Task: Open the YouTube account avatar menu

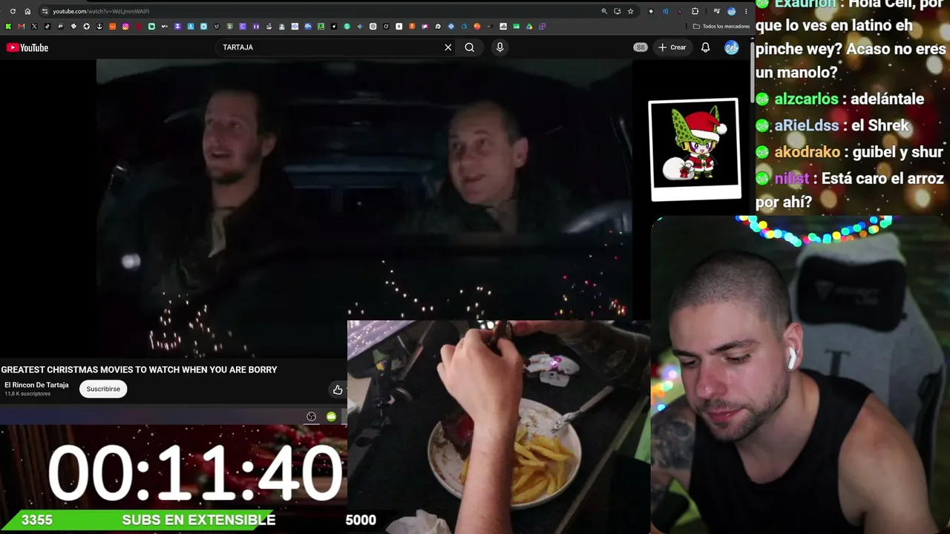Action: click(x=732, y=47)
